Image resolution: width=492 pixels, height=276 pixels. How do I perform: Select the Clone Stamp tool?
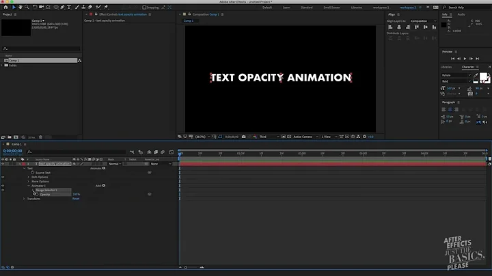[x=83, y=7]
